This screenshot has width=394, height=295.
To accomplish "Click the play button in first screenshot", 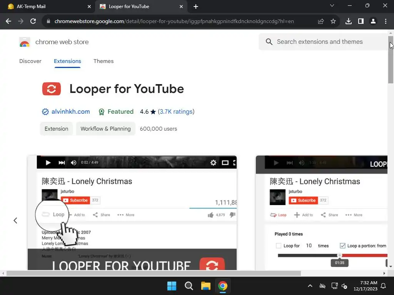I will 48,163.
